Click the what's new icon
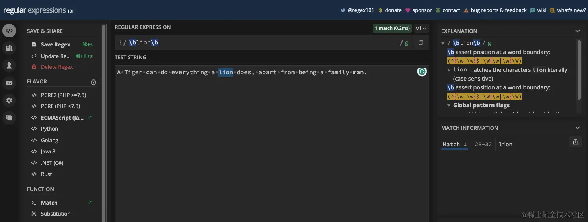This screenshot has width=588, height=222. point(552,10)
